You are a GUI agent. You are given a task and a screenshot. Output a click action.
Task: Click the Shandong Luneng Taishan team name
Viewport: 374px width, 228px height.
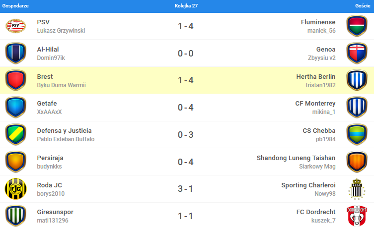coord(296,158)
